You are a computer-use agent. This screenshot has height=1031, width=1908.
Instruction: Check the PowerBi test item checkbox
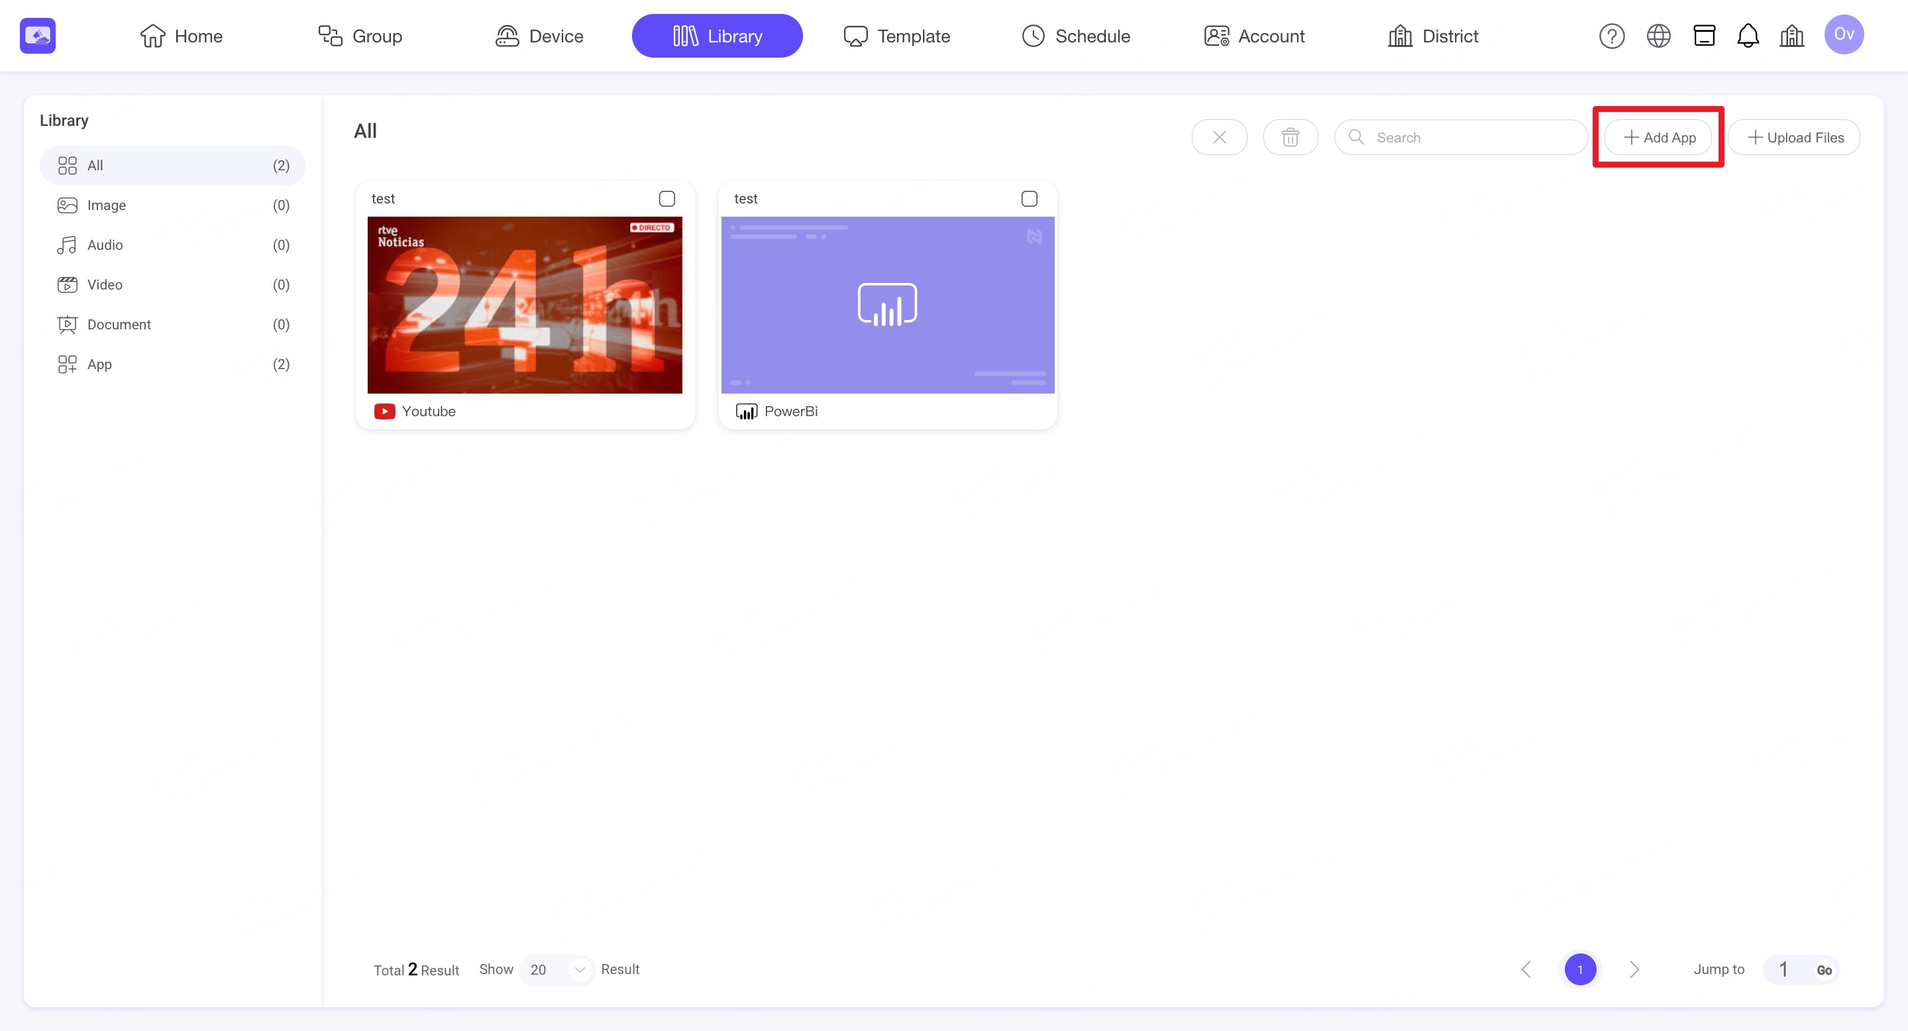tap(1029, 199)
